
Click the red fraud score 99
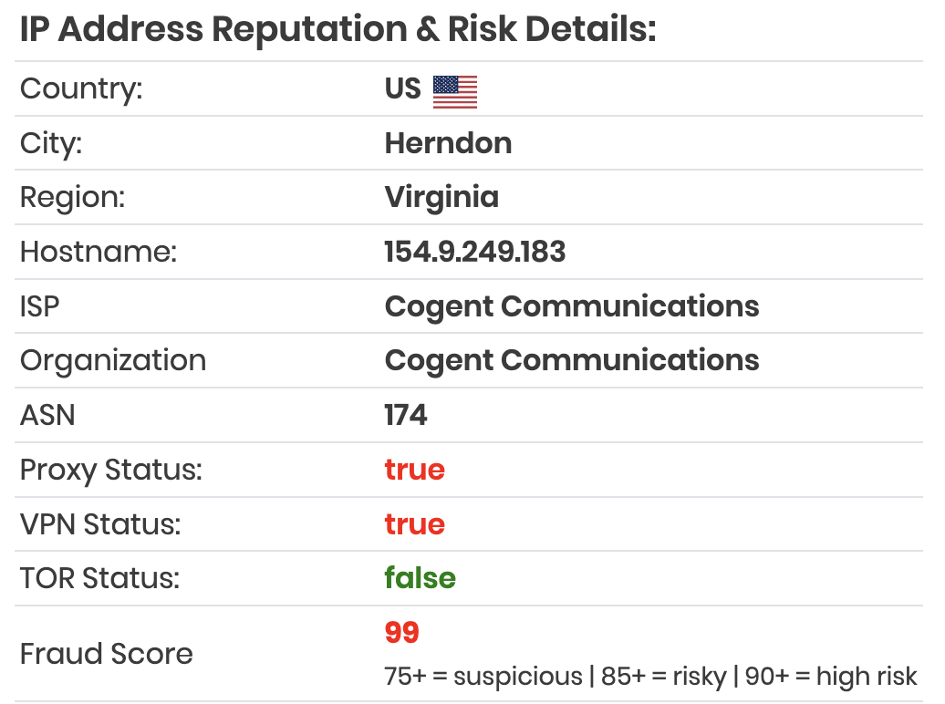402,633
